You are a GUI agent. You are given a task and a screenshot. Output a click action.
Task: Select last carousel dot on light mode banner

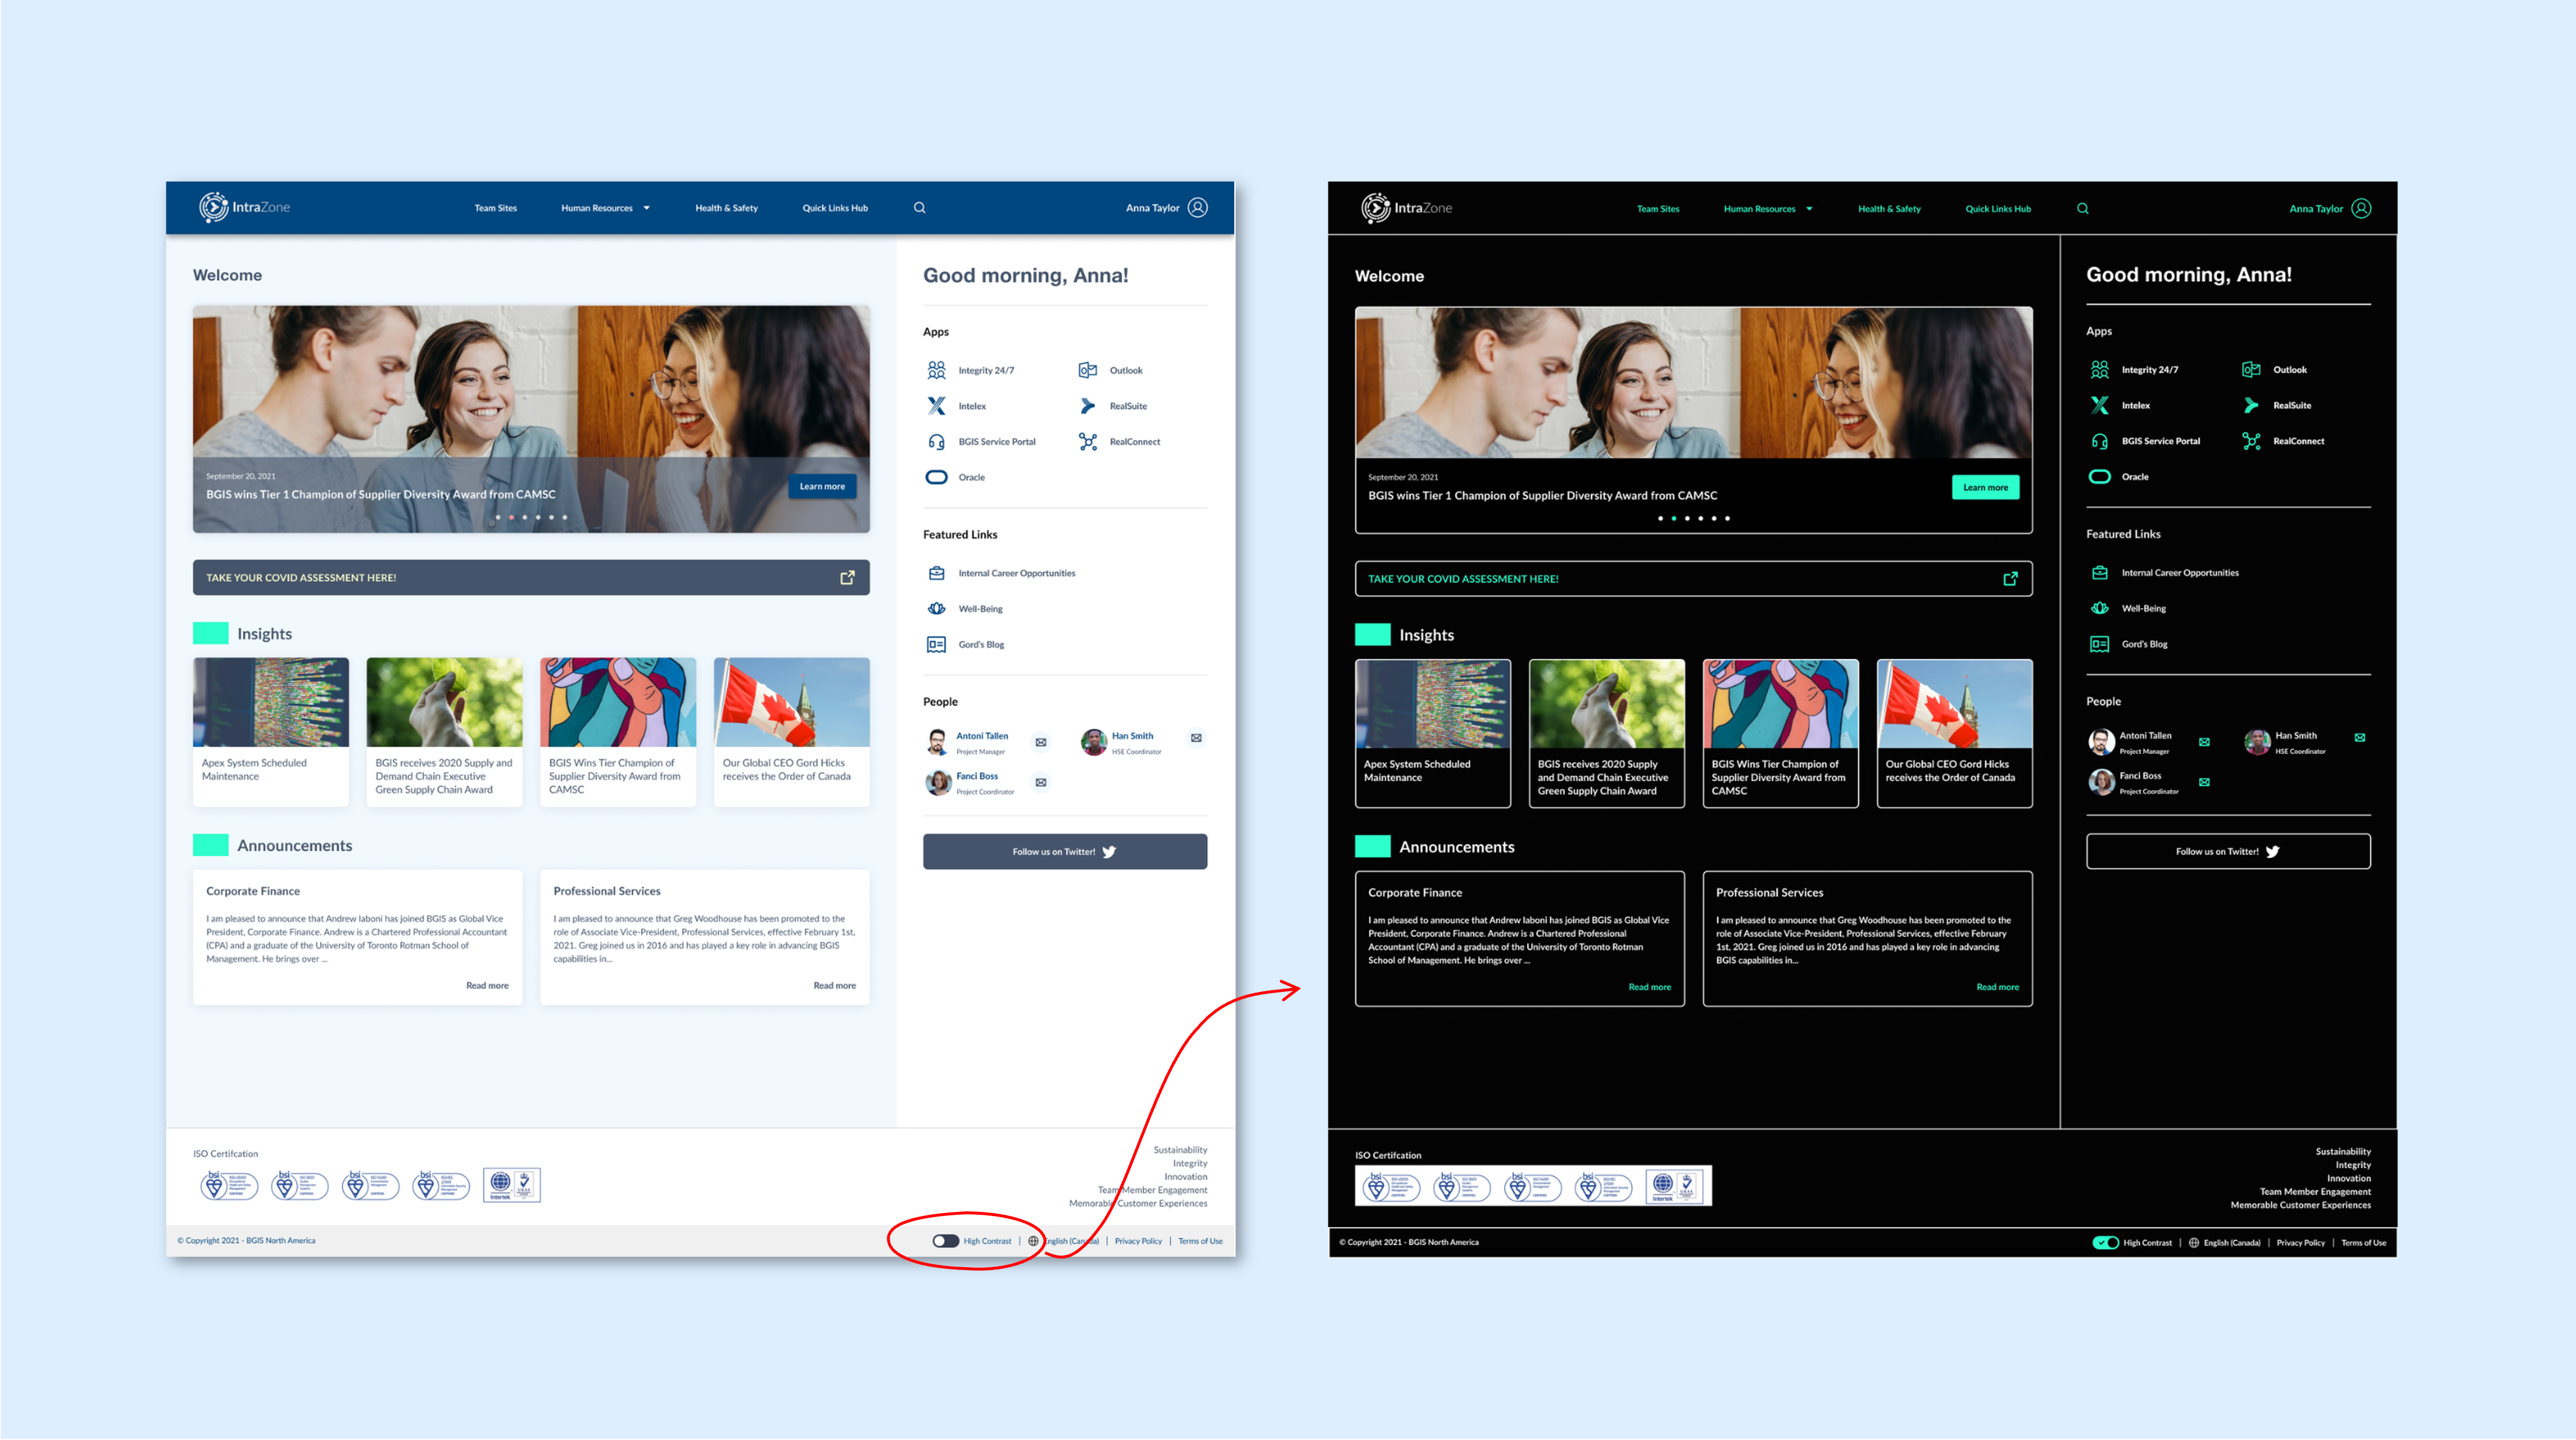point(564,517)
